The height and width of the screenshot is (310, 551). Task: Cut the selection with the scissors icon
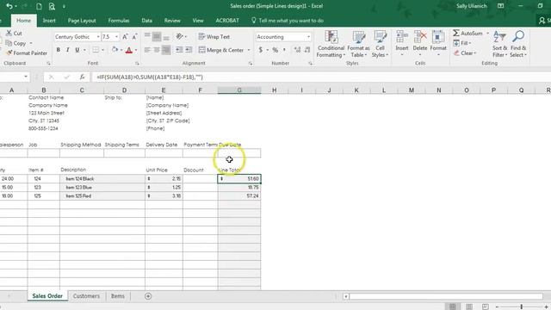[x=9, y=33]
